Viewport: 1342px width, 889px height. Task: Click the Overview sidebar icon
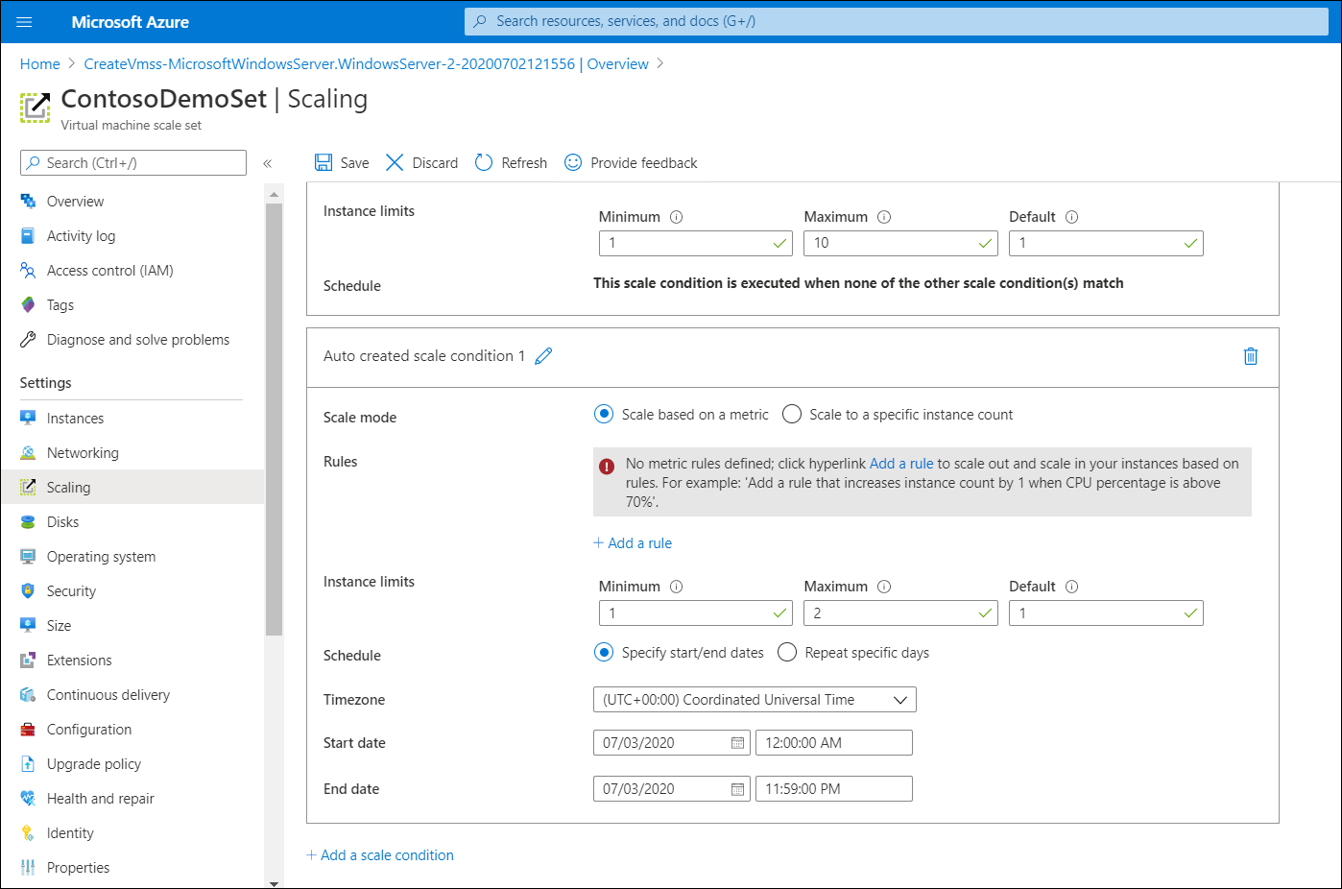(28, 201)
